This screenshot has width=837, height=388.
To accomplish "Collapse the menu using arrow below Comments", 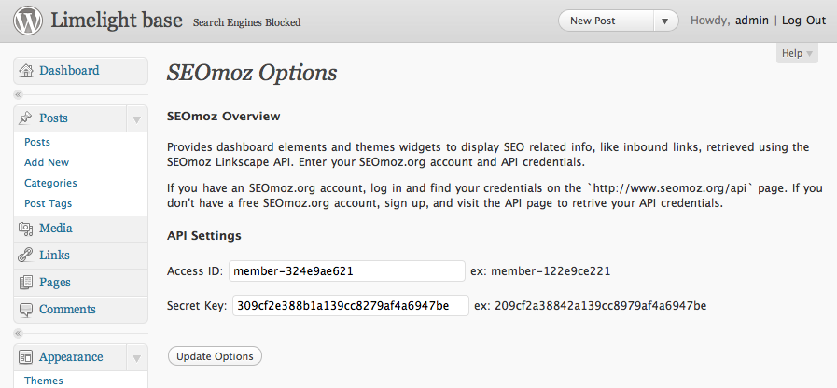I will pyautogui.click(x=18, y=334).
